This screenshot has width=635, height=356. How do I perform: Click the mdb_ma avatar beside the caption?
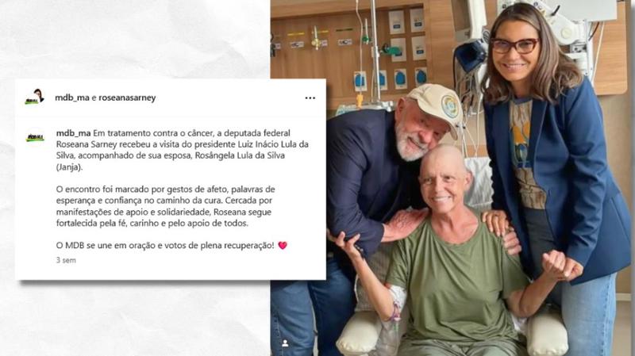(x=35, y=137)
